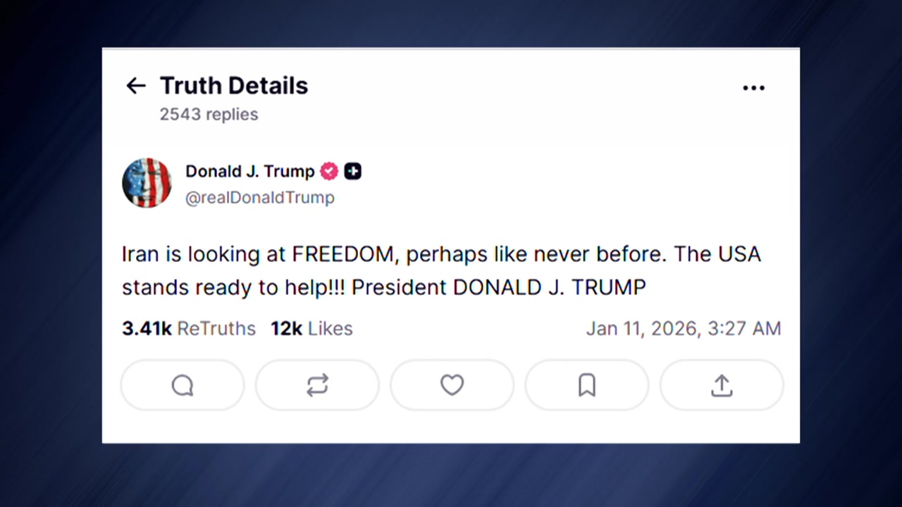This screenshot has width=902, height=507.
Task: Click the 2543 replies count
Action: pyautogui.click(x=209, y=114)
